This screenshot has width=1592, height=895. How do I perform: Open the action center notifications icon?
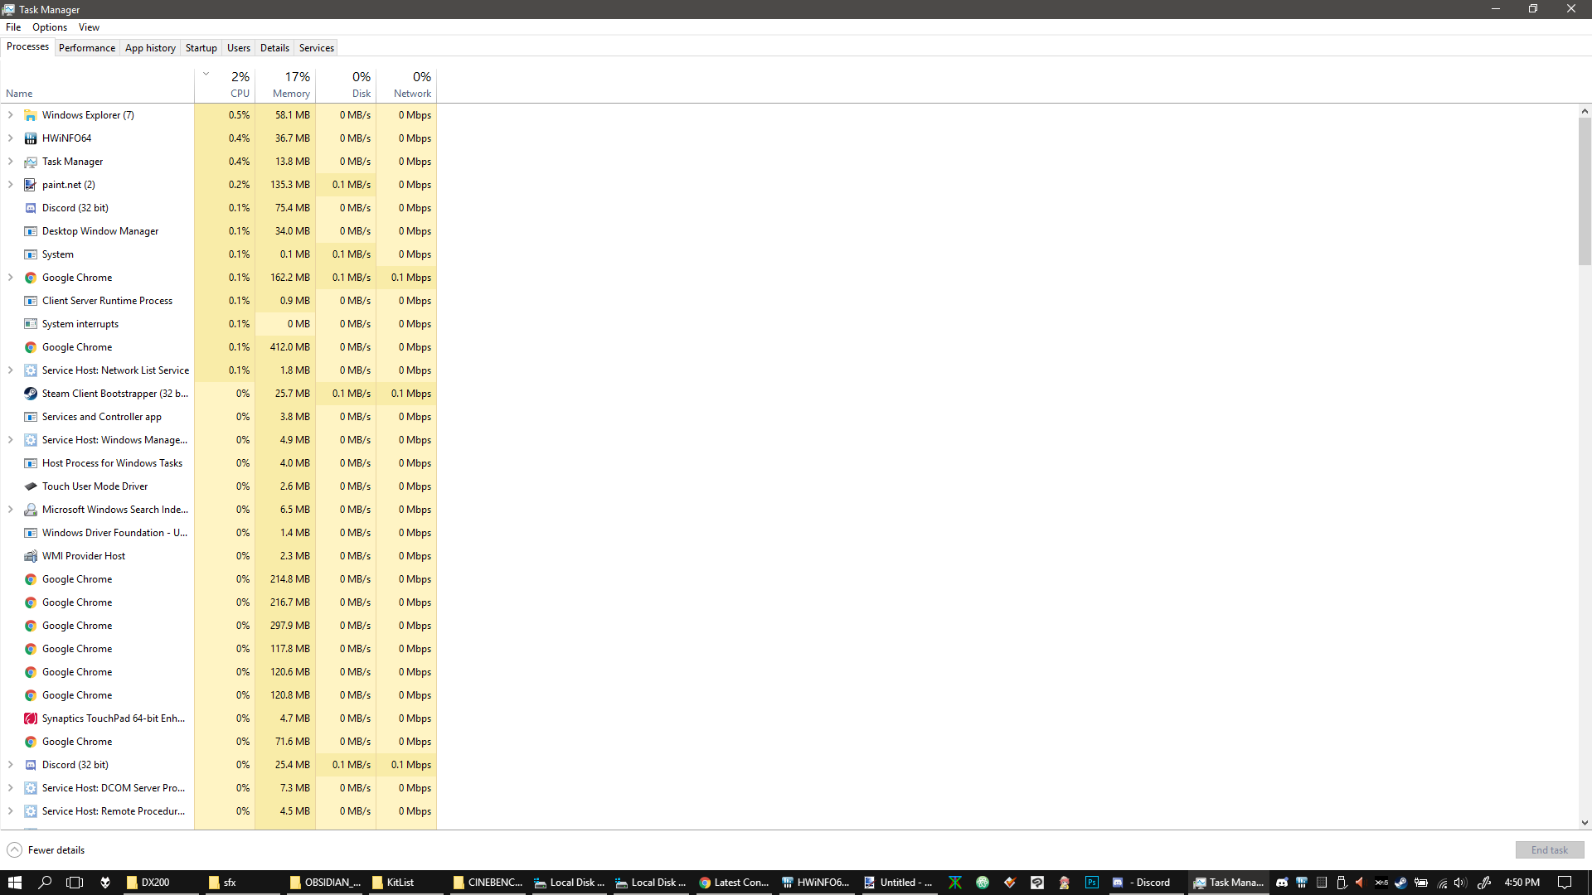click(x=1565, y=883)
